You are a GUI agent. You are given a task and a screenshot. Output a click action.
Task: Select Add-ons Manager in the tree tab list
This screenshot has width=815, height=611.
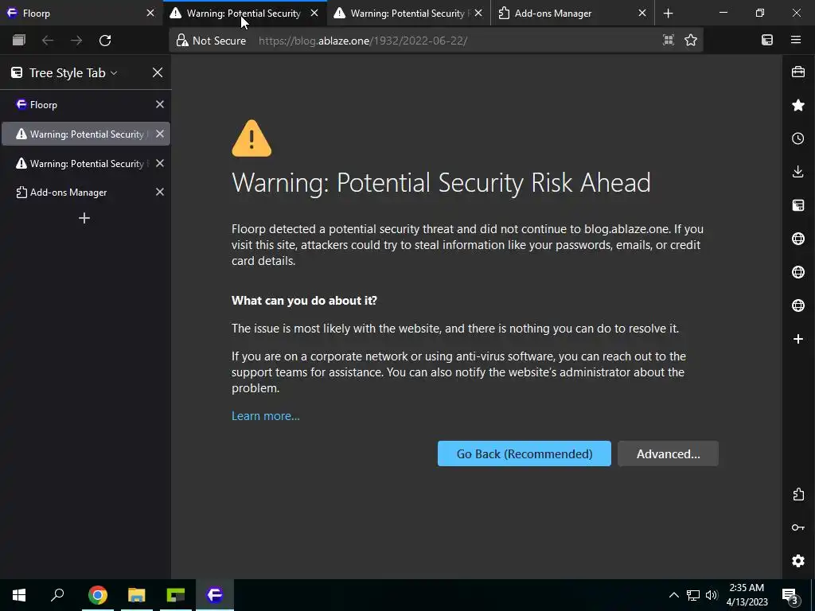pos(86,193)
